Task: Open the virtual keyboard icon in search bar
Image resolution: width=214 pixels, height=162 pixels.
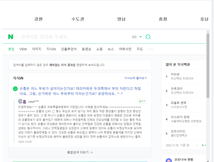Action: point(134,37)
